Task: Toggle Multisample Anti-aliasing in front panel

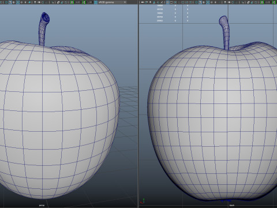Action: coord(233,2)
